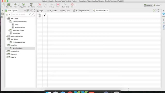Screen dimensions: 165x93
Task: Click the Tests Explorer link-with-editor icon
Action: [x=28, y=11]
